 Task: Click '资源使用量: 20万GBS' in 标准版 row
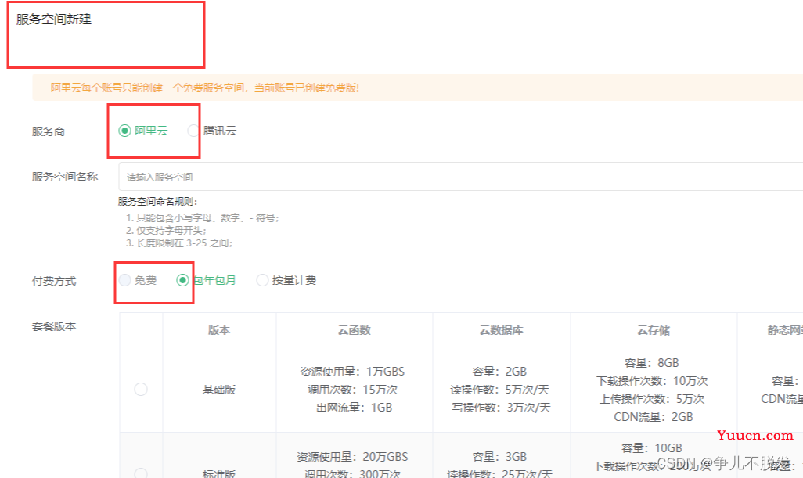point(352,457)
